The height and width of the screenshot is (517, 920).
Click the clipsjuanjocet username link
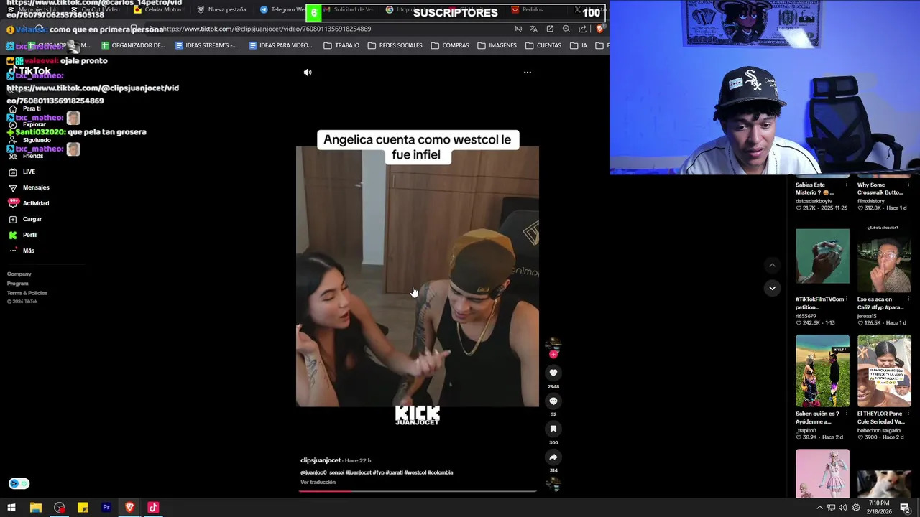click(321, 460)
